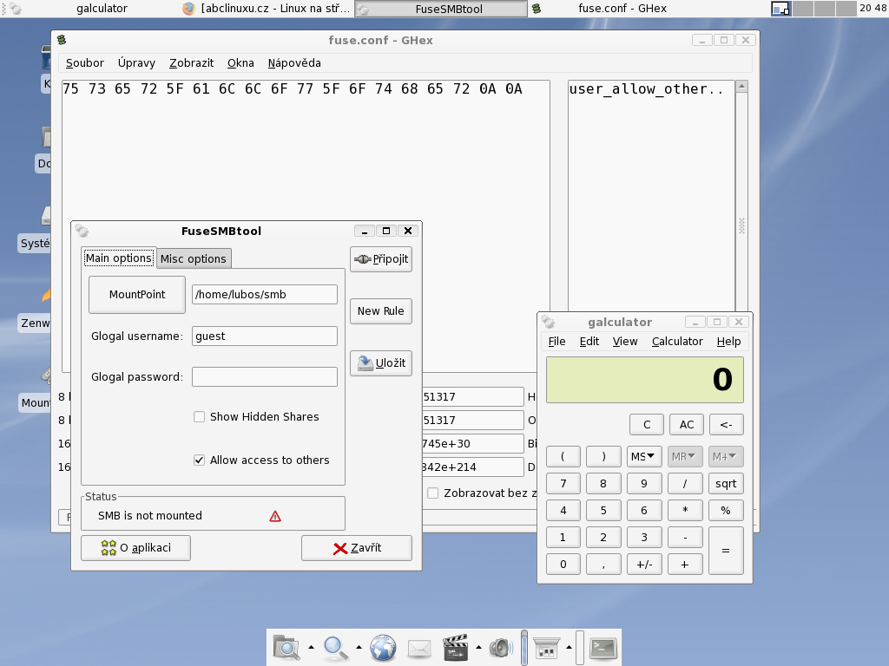
Task: Open galculator File menu
Action: (x=556, y=342)
